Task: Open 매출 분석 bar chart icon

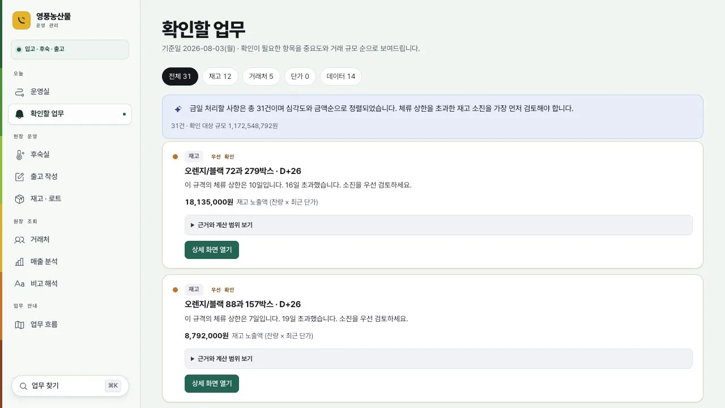Action: [19, 262]
